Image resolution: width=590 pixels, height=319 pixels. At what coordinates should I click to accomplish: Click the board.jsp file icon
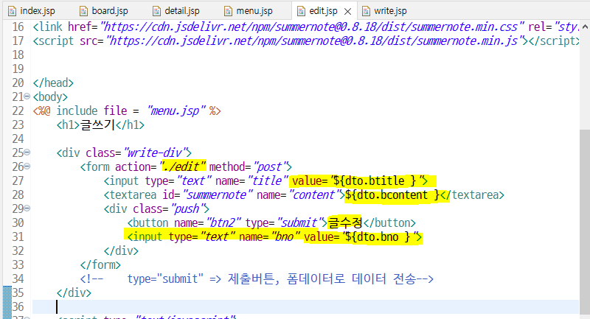tap(83, 11)
